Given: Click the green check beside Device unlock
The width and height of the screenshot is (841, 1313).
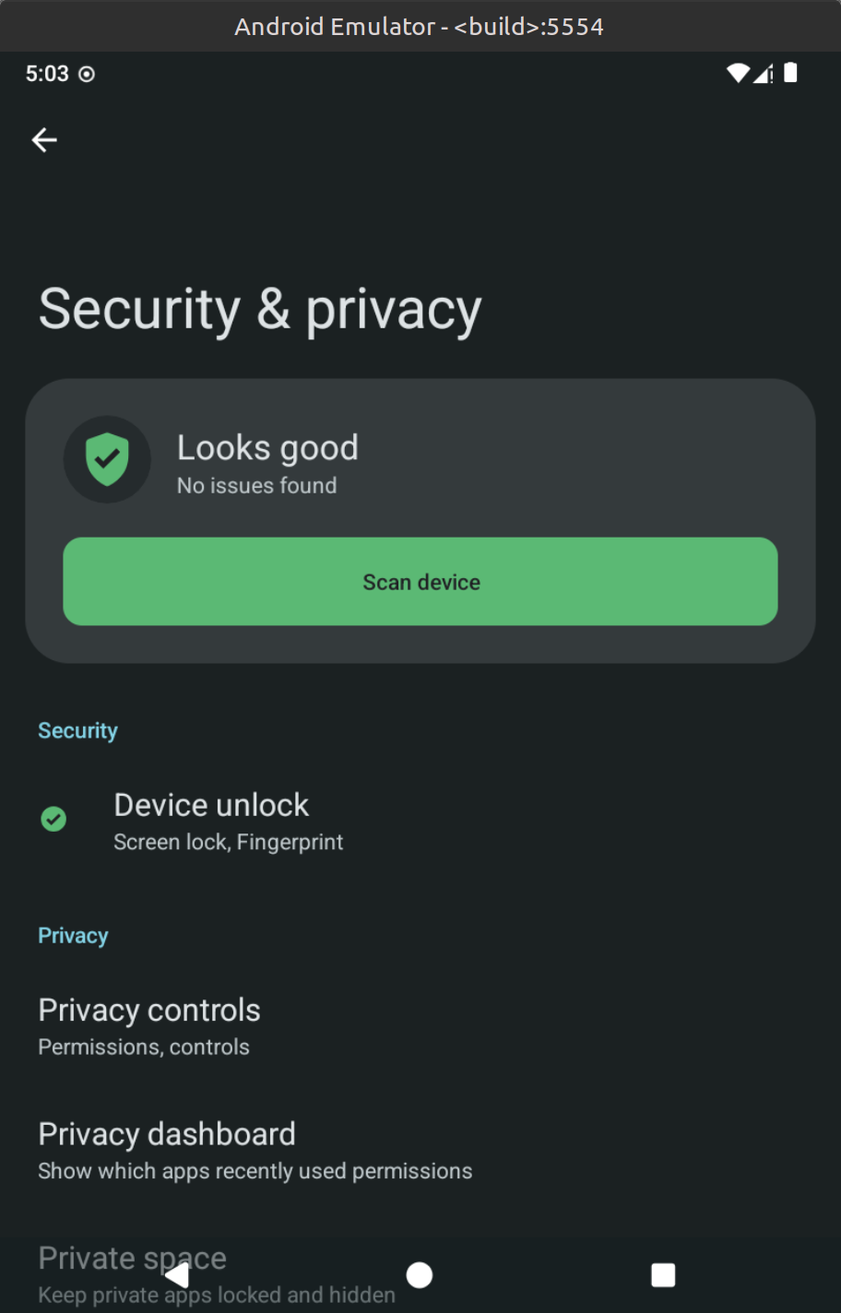Looking at the screenshot, I should coord(53,819).
